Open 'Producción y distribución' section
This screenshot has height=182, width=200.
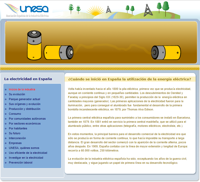pyautogui.click(x=24, y=109)
